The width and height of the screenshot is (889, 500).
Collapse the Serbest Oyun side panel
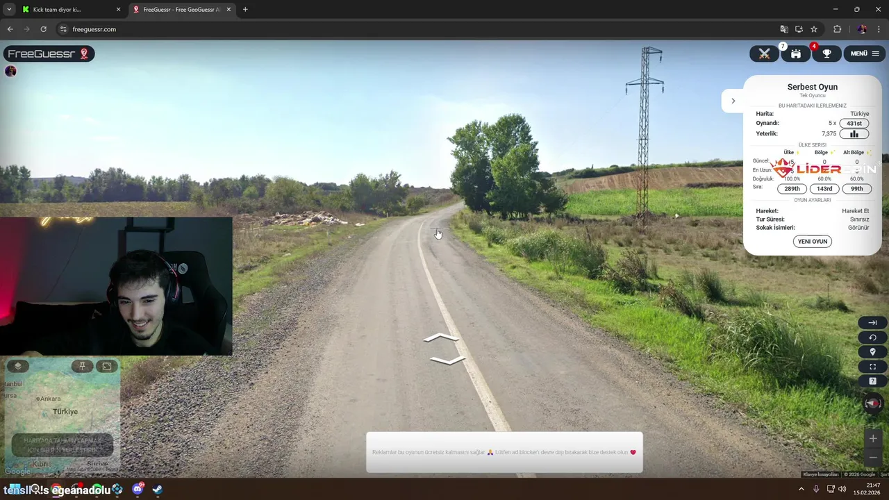pos(733,101)
